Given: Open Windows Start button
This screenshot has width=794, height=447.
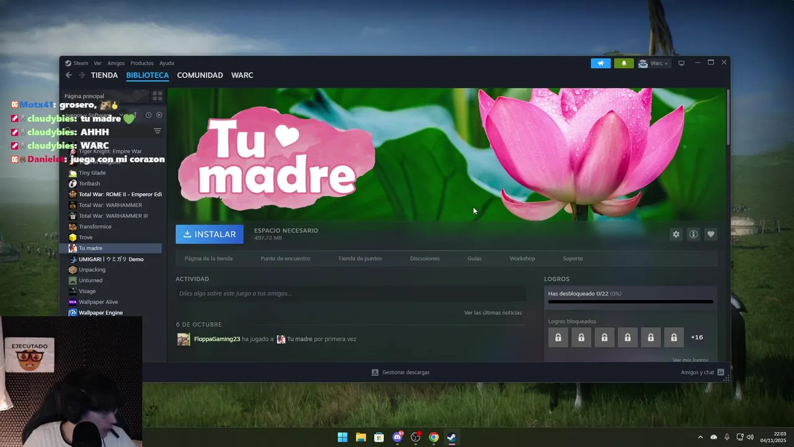Looking at the screenshot, I should point(342,437).
